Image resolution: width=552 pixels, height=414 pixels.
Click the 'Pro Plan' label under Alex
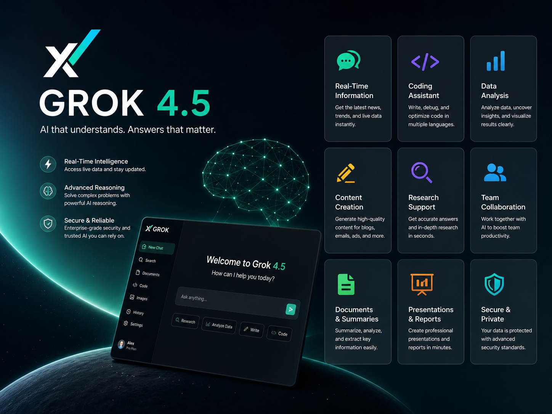pos(131,348)
